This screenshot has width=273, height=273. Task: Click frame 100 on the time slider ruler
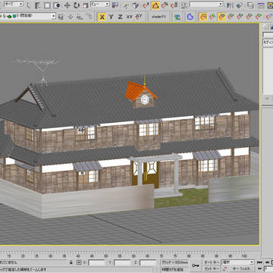pos(244,256)
